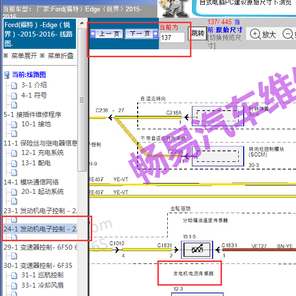Click the 151-5 page reference
This screenshot has width=296, height=296.
click(189, 236)
